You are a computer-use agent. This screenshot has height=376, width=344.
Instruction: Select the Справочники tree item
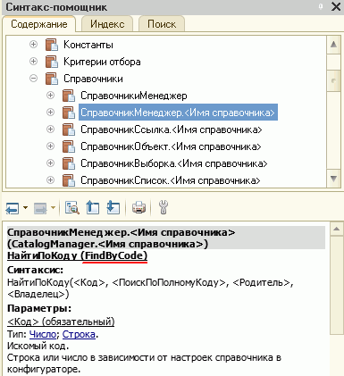tap(93, 79)
